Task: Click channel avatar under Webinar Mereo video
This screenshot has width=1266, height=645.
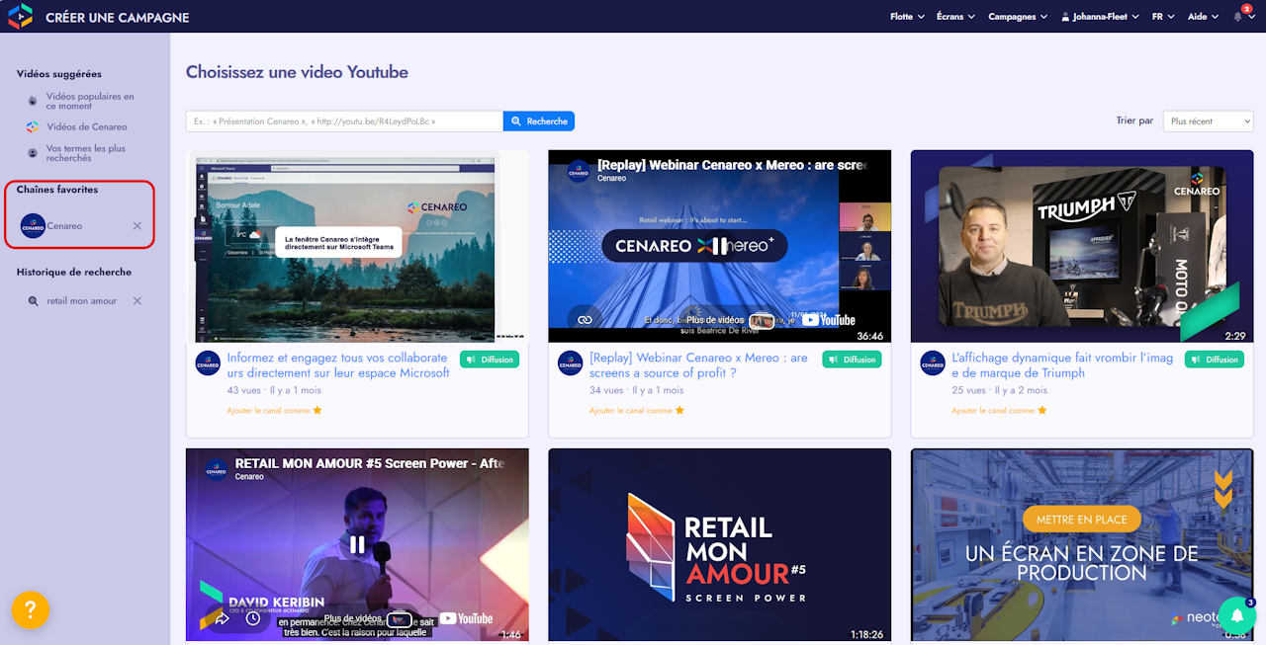Action: 570,363
